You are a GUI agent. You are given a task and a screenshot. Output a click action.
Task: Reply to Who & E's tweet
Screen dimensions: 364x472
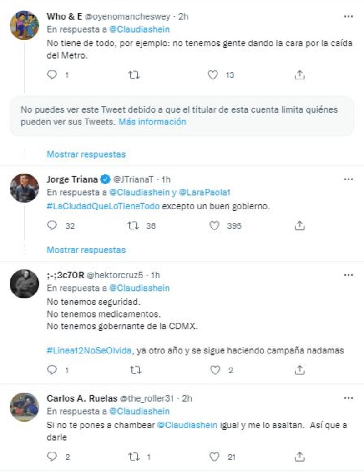(x=52, y=75)
